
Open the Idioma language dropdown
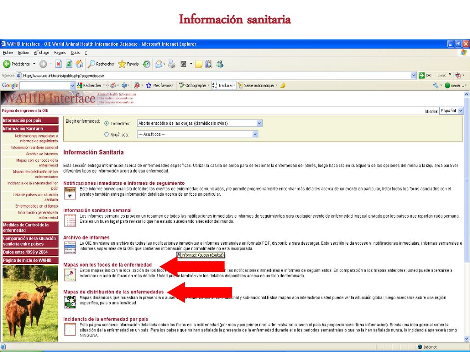452,111
